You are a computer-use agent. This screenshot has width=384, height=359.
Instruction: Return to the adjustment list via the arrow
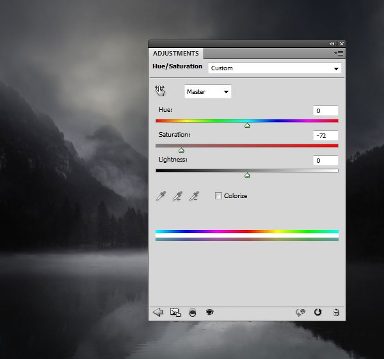coord(157,312)
